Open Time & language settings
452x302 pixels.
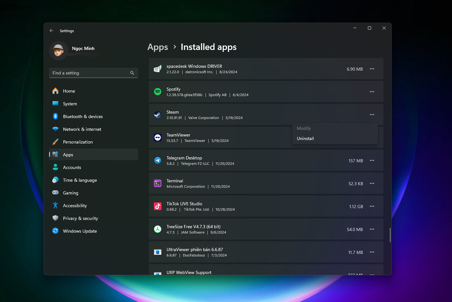(94, 180)
